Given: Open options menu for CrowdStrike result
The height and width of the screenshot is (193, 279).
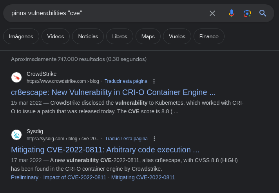Looking at the screenshot, I should point(154,81).
